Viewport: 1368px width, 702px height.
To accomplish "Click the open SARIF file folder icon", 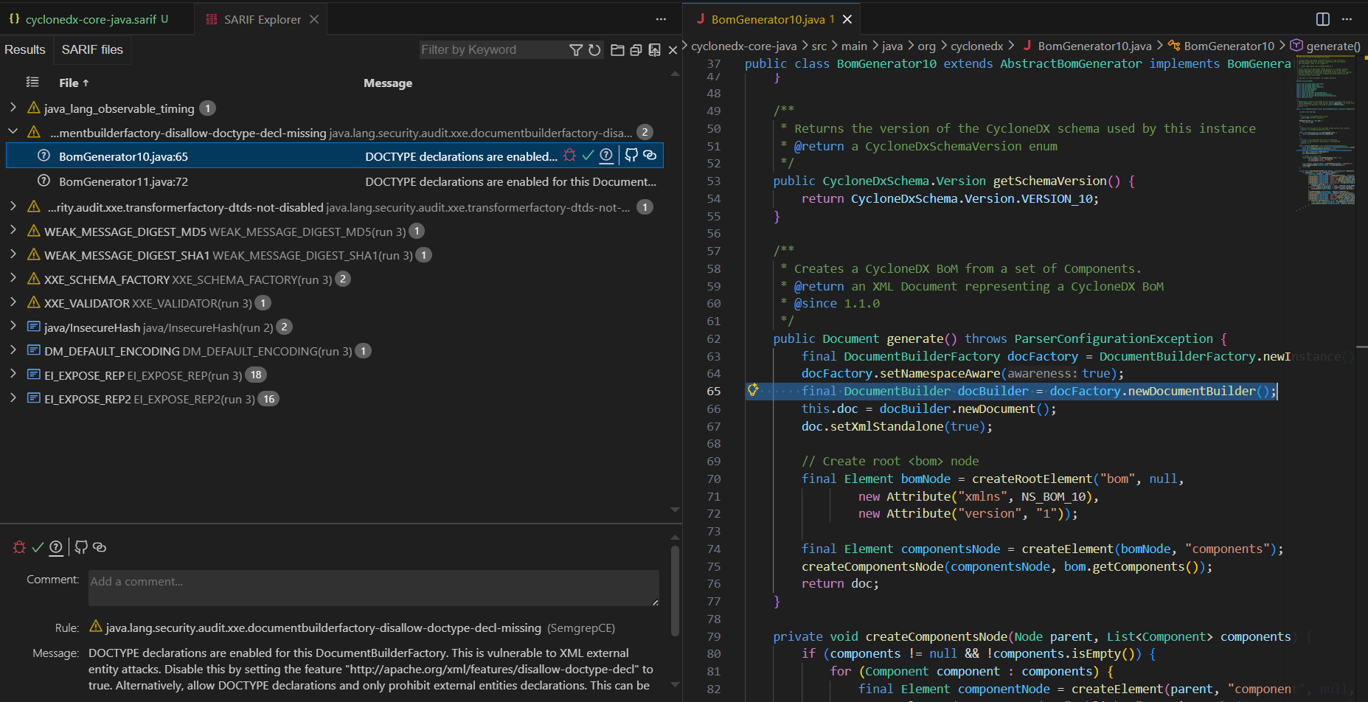I will (x=617, y=50).
